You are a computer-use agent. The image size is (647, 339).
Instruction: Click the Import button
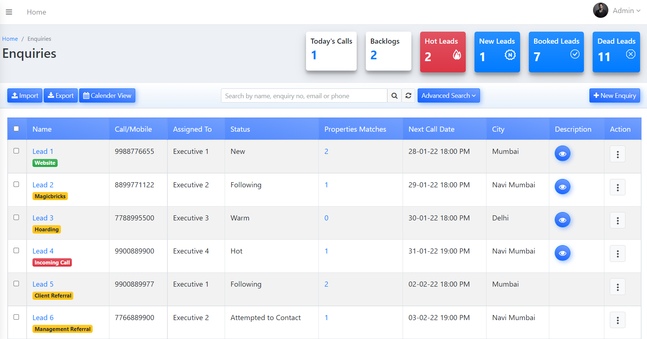click(x=25, y=96)
